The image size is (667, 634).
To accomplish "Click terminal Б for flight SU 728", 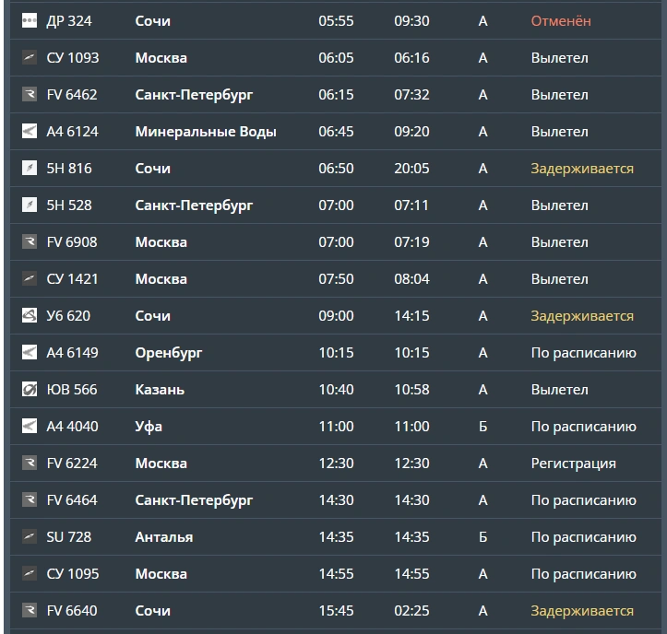I will [x=482, y=536].
